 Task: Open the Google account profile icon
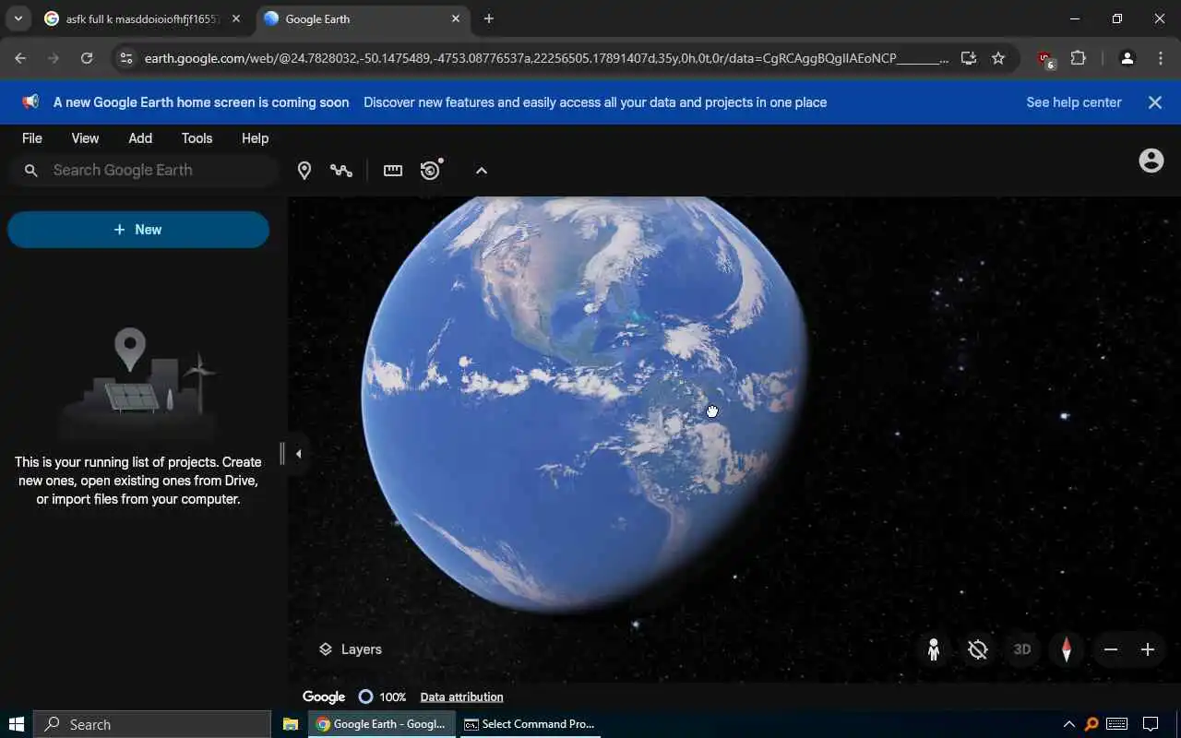click(x=1151, y=161)
